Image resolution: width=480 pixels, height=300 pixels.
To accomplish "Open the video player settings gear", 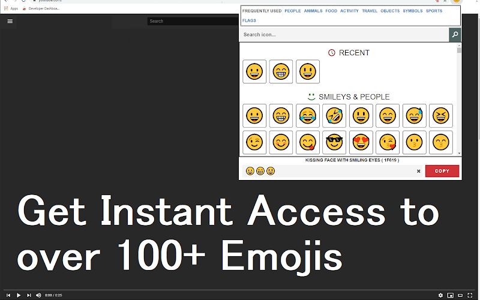I will (440, 295).
